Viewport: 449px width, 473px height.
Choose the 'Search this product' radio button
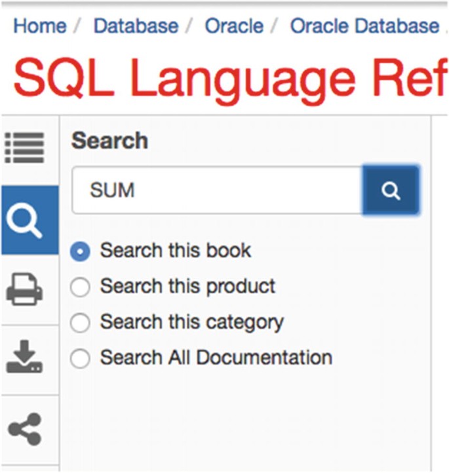[x=80, y=287]
